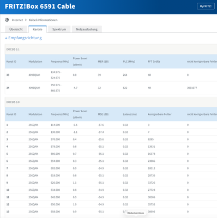Click the MER (dB) column header

click(x=103, y=62)
